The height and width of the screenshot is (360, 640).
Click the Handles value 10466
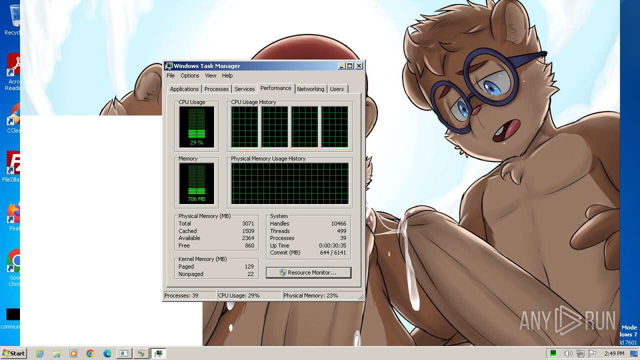338,223
